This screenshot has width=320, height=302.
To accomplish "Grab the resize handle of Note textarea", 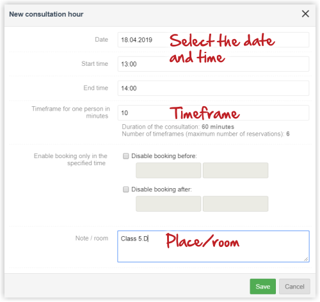I will [306, 259].
